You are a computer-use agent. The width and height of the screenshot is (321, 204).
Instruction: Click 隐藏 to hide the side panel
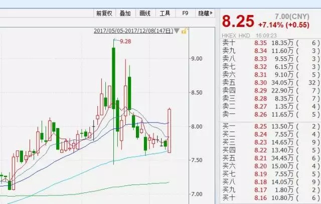(x=205, y=13)
